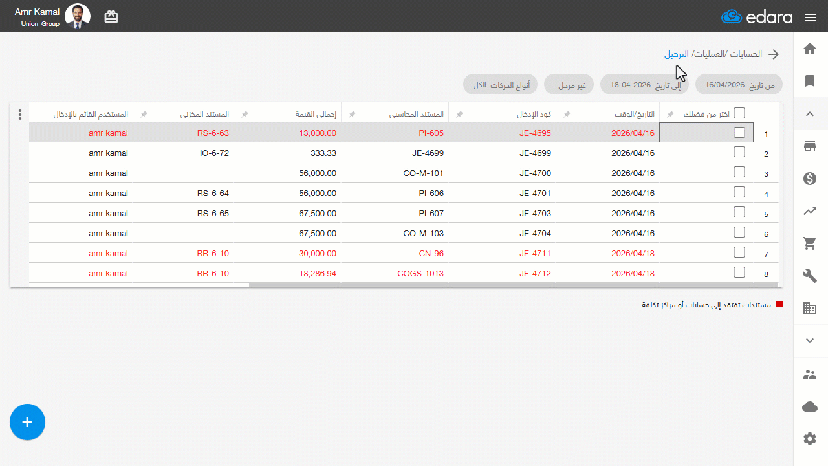Viewport: 828px width, 466px height.
Task: Open the Home icon in the sidebar
Action: (810, 49)
